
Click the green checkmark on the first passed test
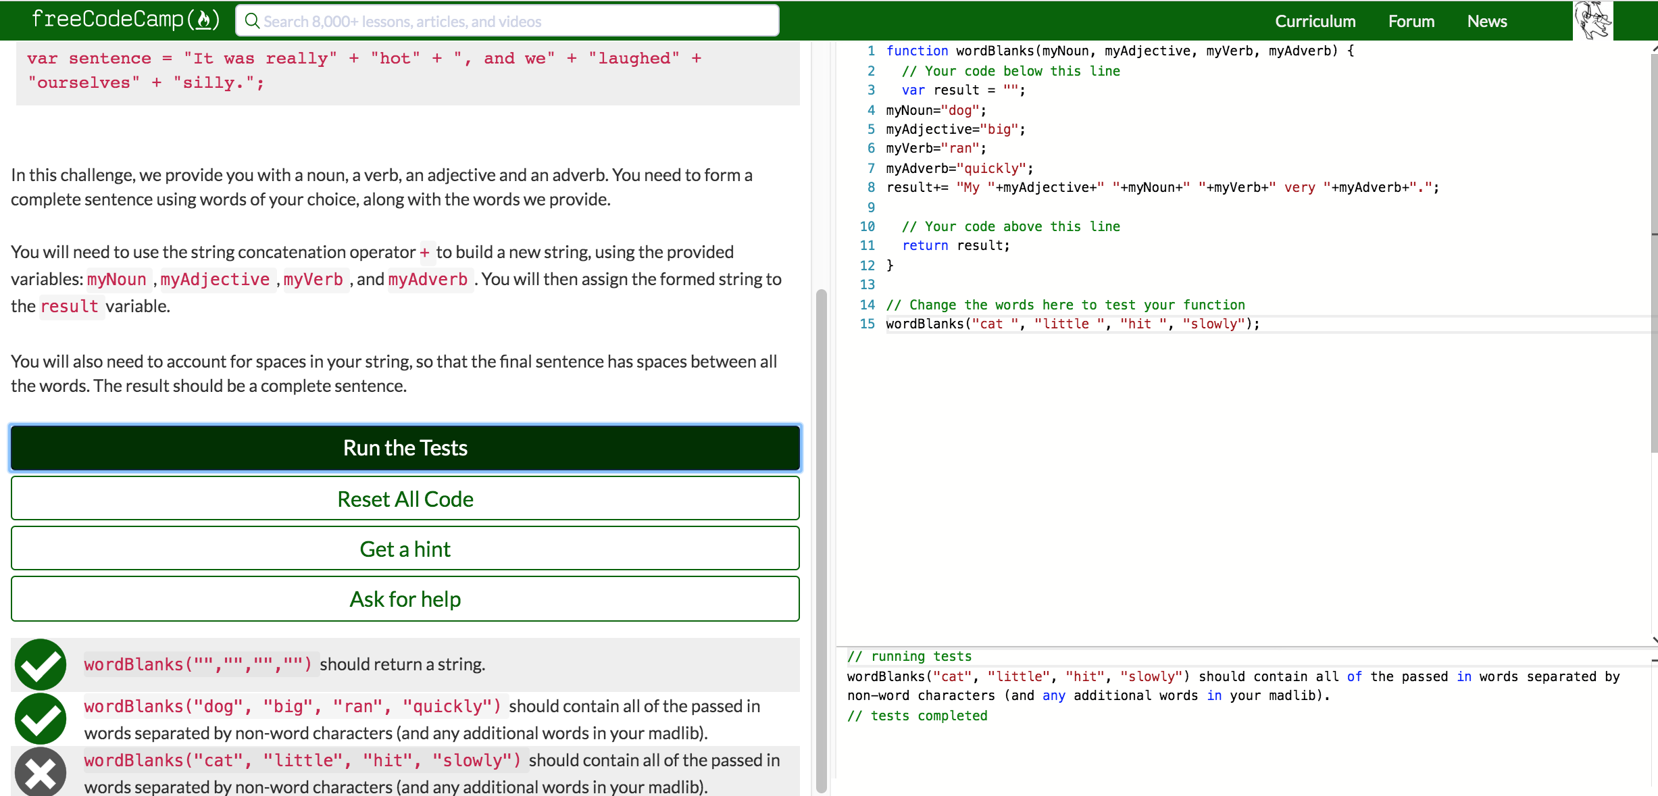coord(40,664)
